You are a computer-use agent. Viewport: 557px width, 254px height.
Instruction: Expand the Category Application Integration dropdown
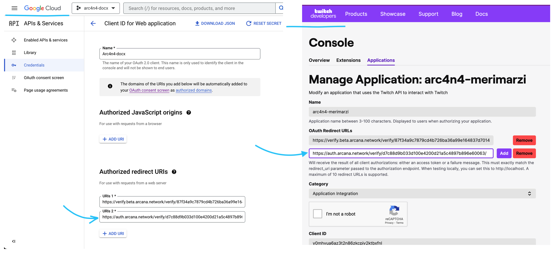click(422, 194)
